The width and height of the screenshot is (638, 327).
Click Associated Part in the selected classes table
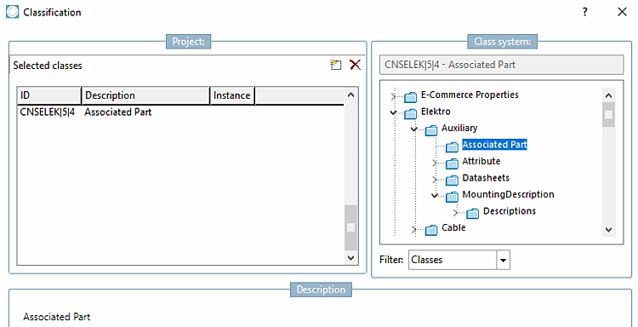117,112
